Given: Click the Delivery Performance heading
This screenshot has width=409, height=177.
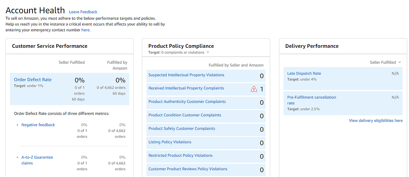Looking at the screenshot, I should (x=312, y=46).
